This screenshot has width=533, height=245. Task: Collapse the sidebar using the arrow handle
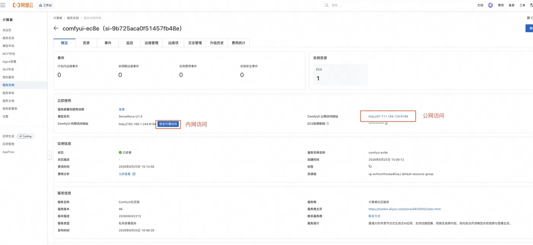pyautogui.click(x=49, y=155)
